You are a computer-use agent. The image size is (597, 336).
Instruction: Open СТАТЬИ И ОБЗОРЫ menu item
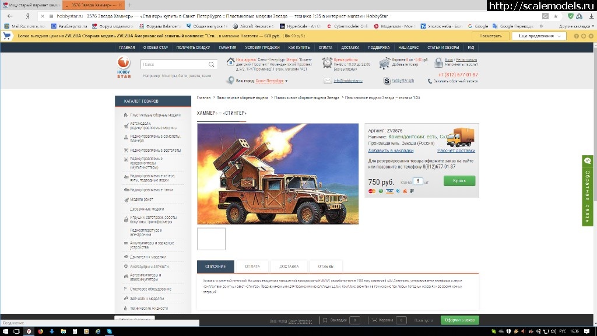click(443, 48)
